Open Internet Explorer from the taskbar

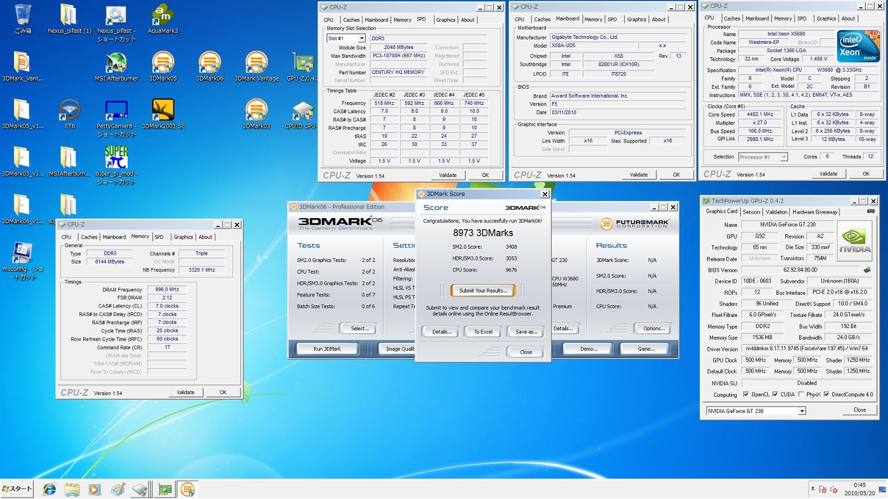click(49, 489)
